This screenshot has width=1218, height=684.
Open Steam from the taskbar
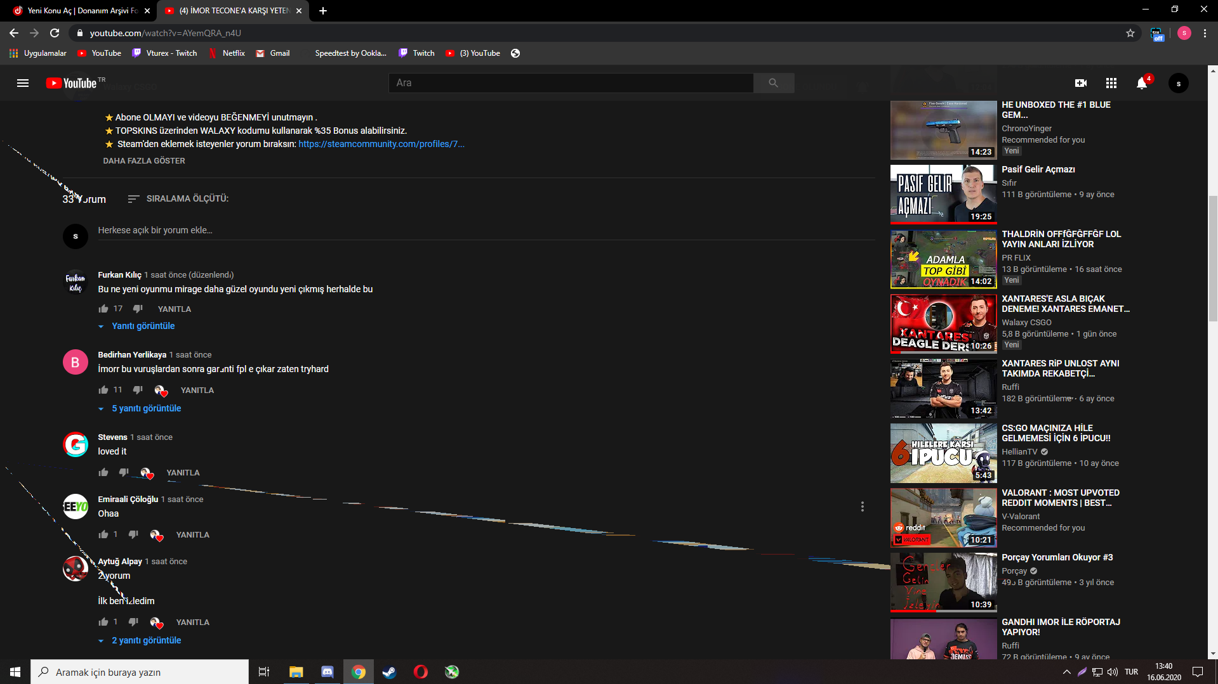[389, 672]
